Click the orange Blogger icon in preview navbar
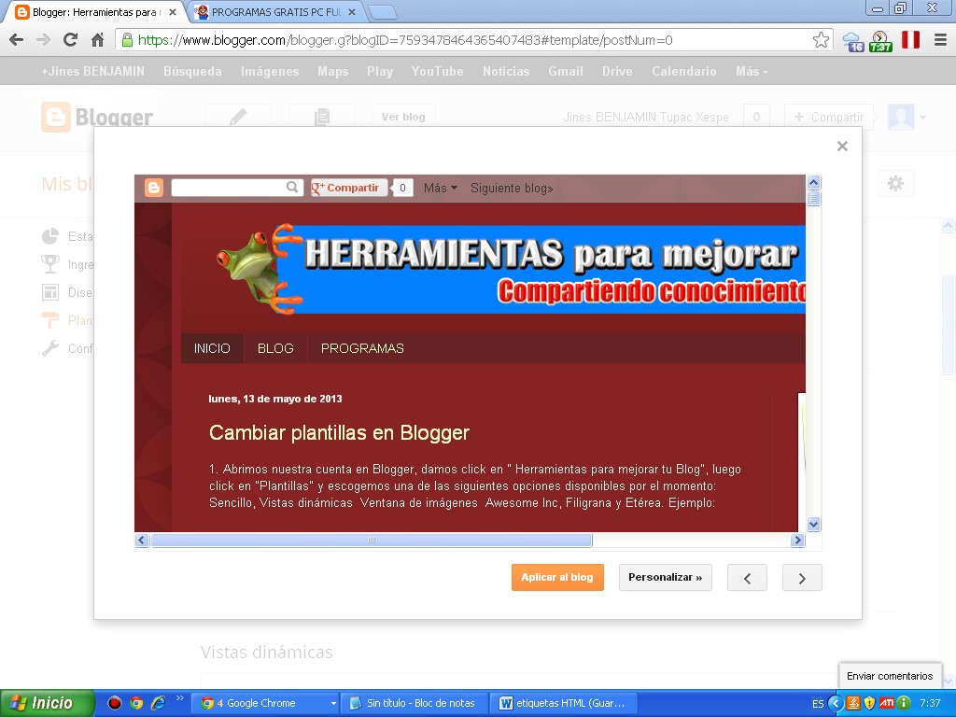 pos(154,188)
